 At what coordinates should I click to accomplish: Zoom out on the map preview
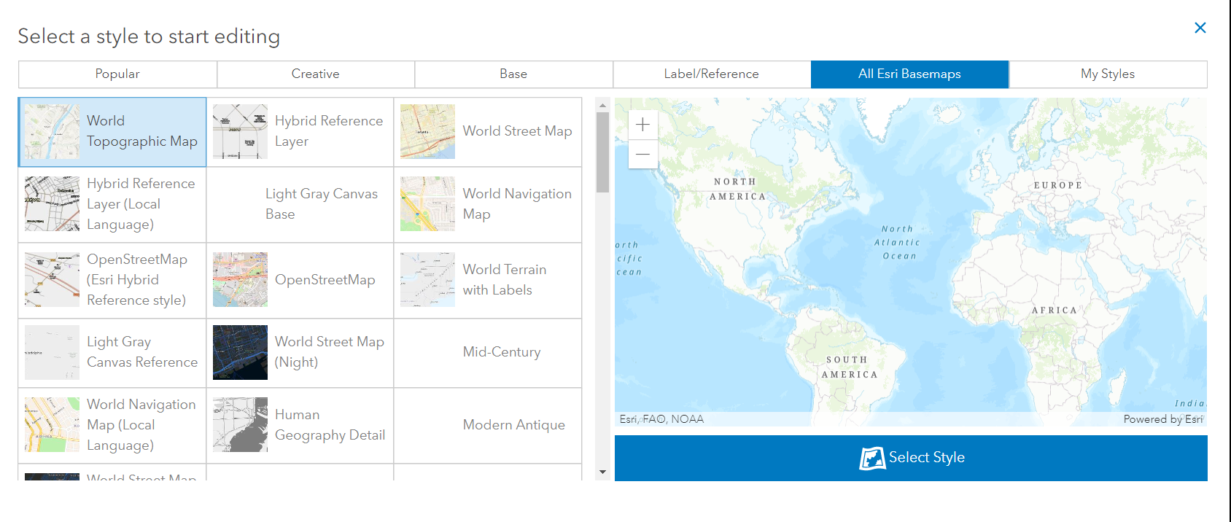642,155
